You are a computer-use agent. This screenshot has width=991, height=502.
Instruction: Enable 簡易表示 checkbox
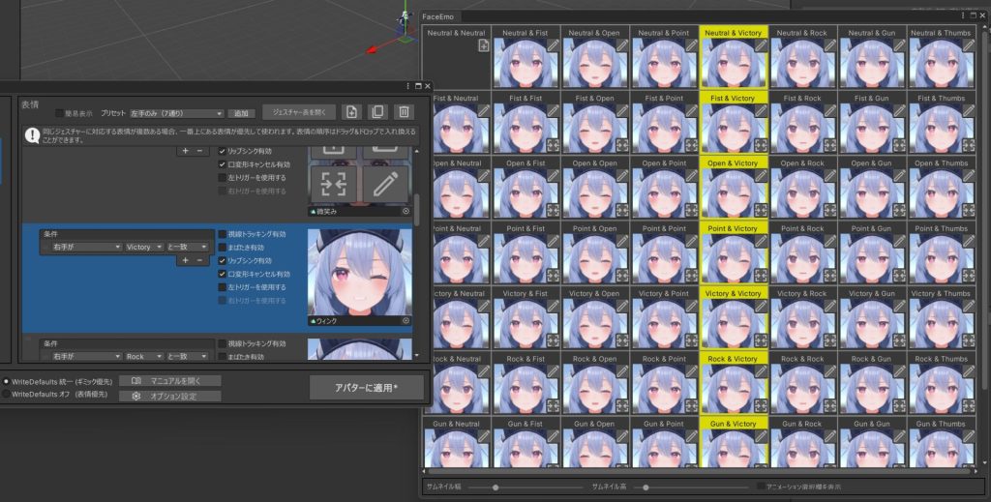pos(60,113)
